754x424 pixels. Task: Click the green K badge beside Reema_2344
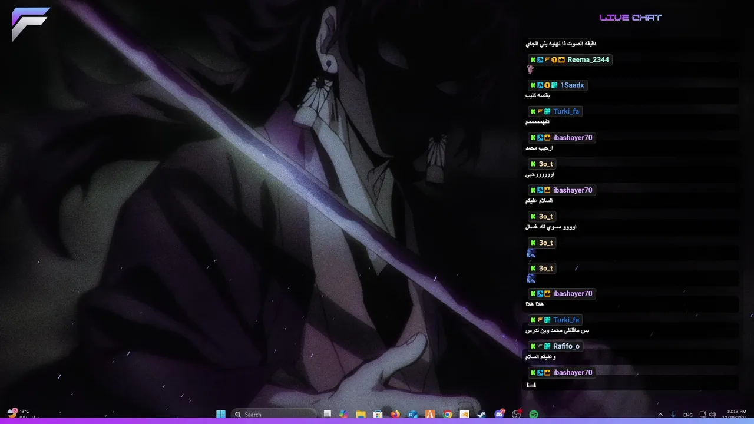pos(533,59)
